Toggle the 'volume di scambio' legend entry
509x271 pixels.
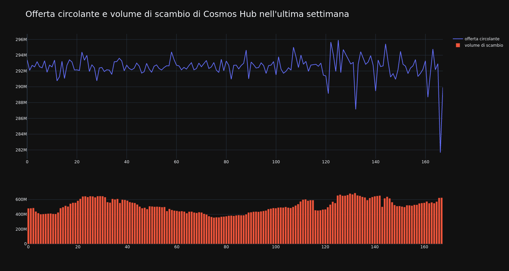click(478, 45)
